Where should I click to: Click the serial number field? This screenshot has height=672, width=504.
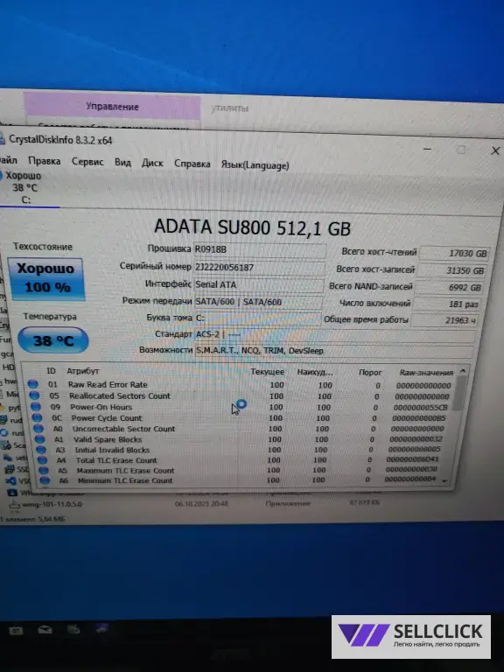tap(259, 268)
